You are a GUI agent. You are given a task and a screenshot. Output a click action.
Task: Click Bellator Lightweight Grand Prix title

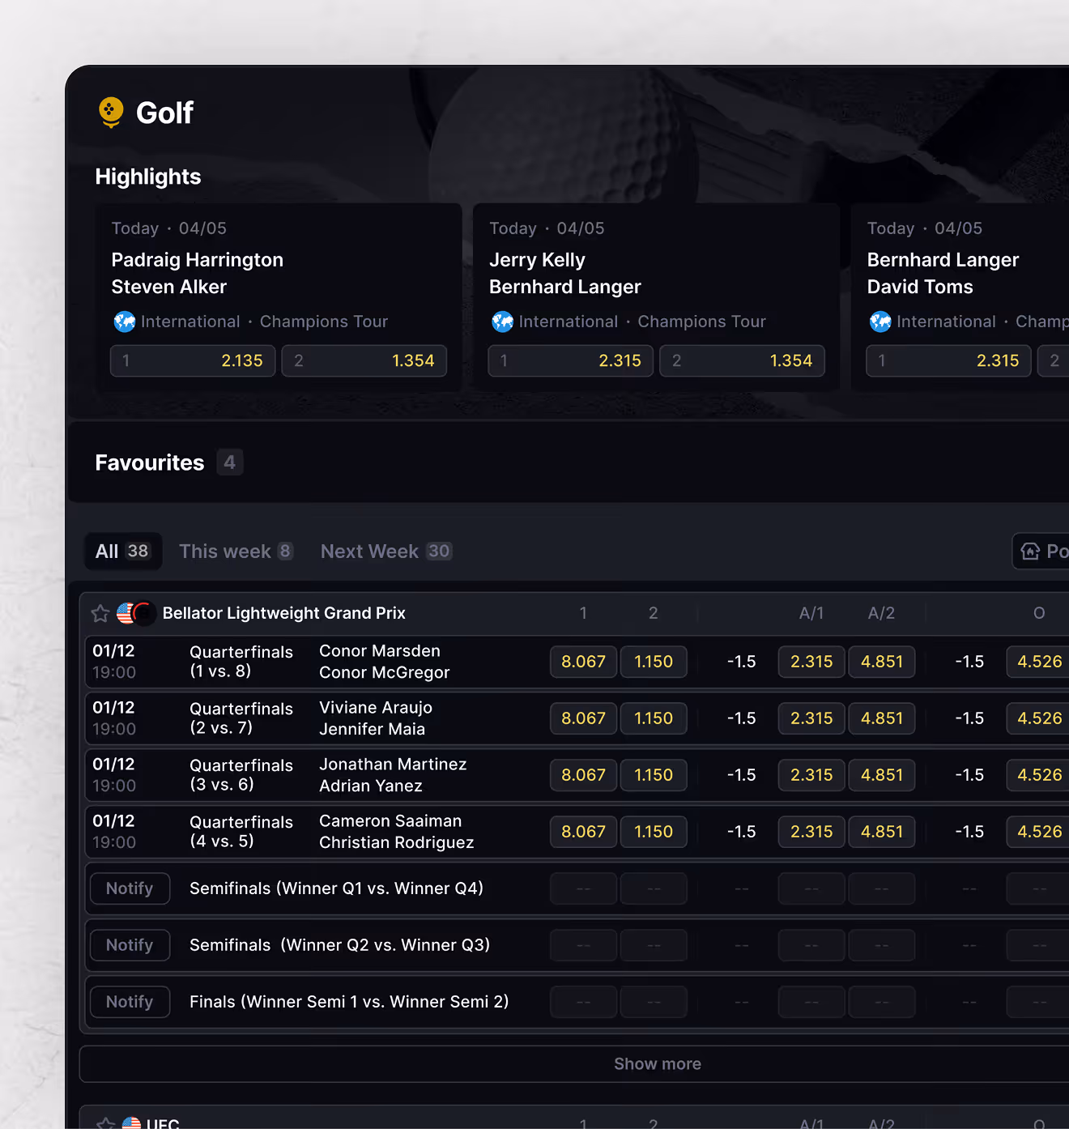pos(284,613)
